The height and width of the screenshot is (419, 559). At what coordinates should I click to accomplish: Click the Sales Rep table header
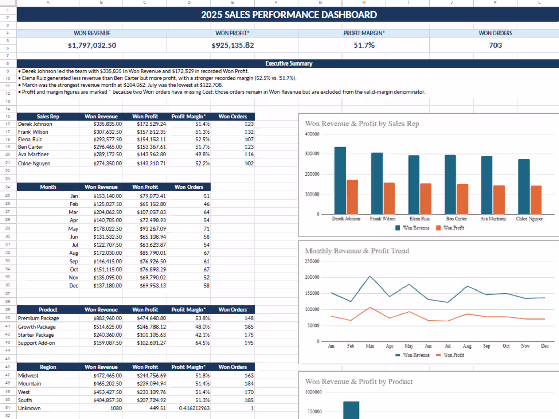48,116
